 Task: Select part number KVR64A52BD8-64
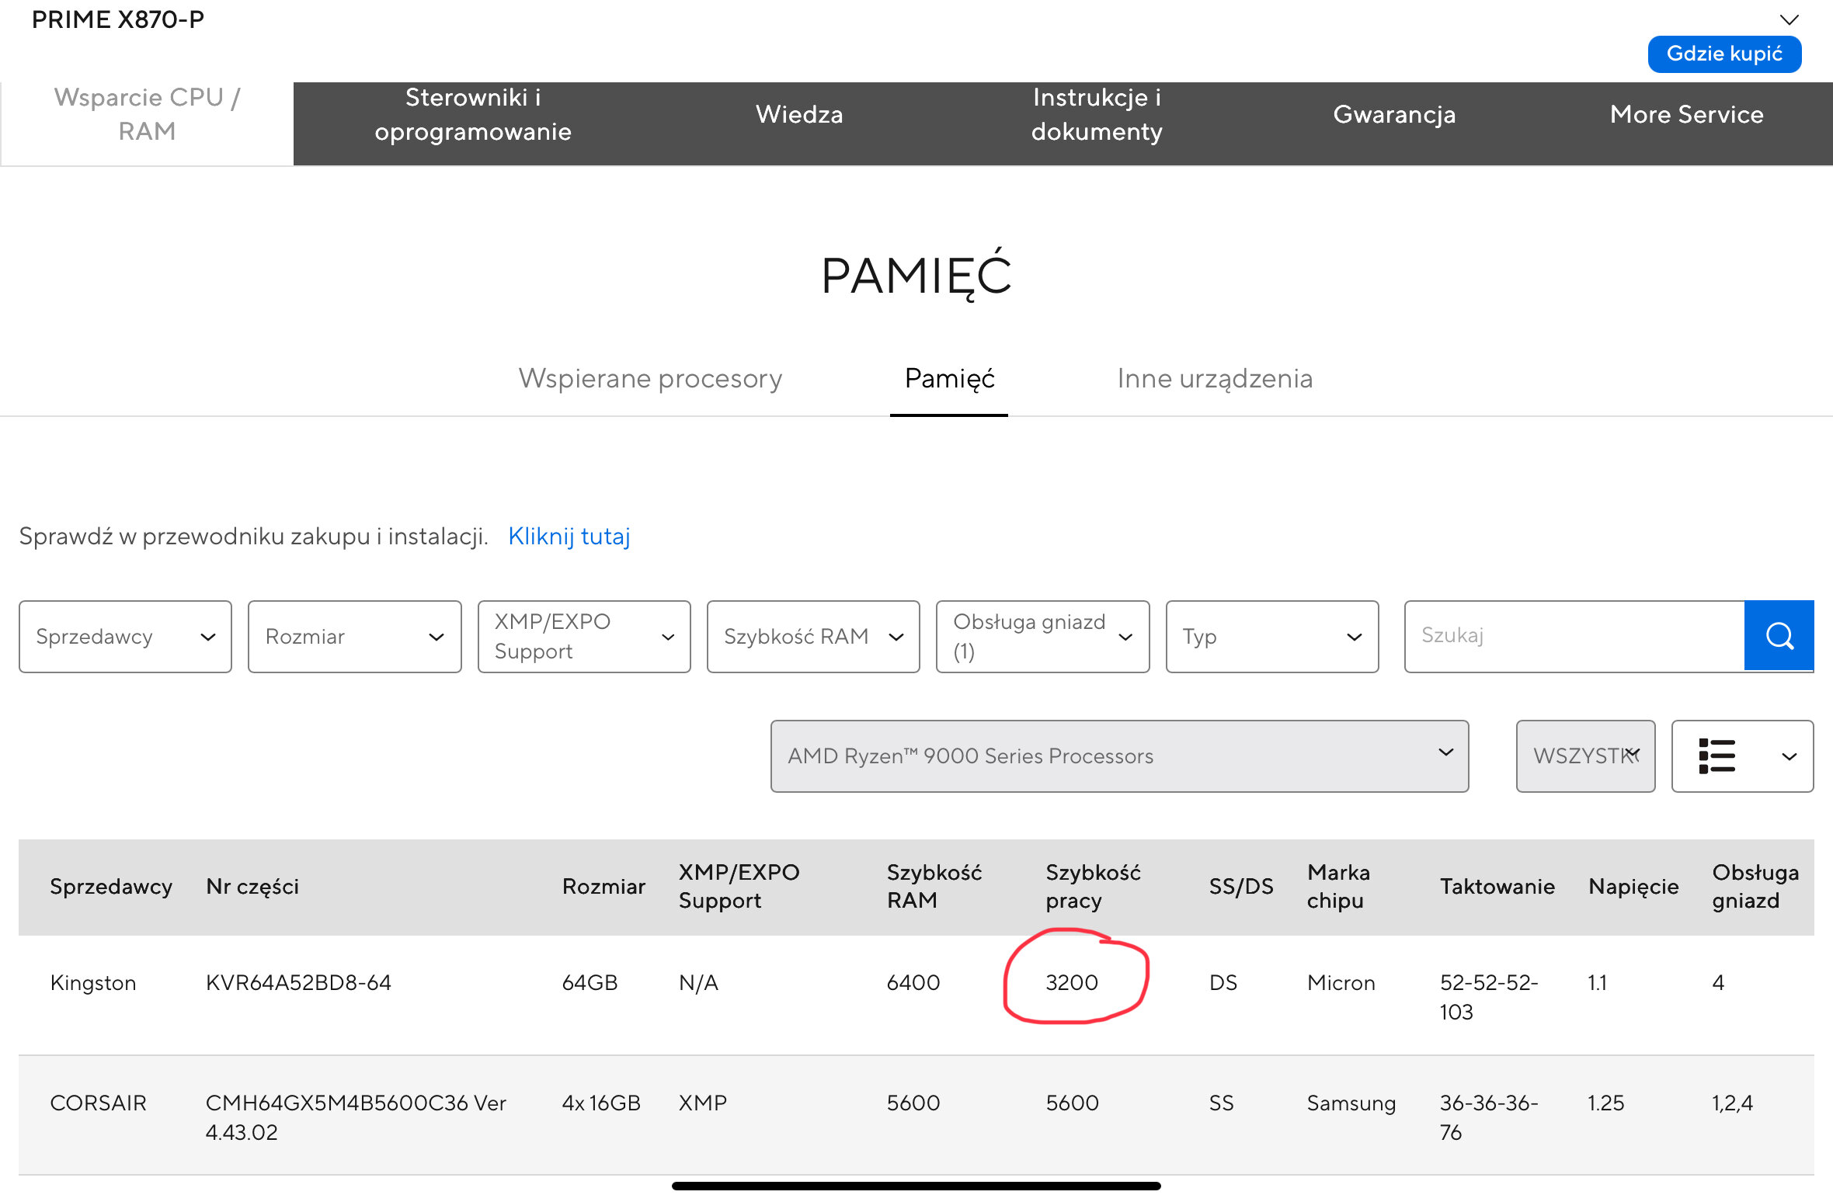[298, 982]
